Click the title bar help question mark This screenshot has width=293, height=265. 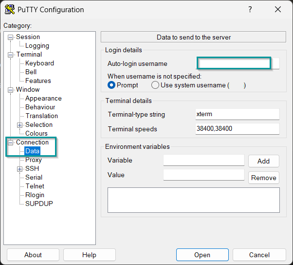tap(250, 9)
